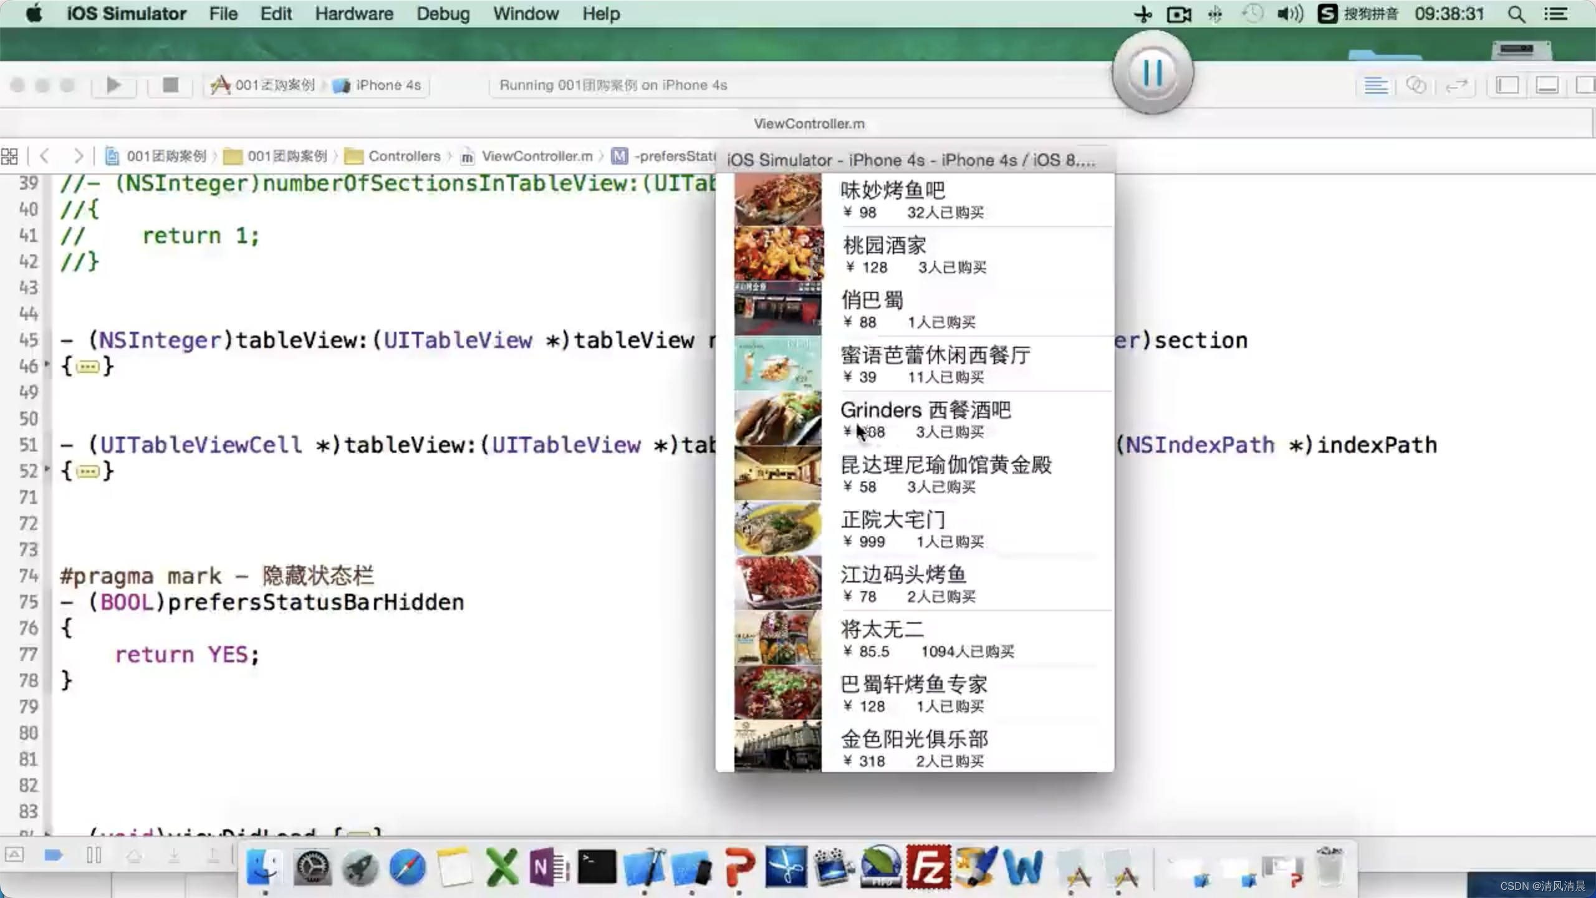The image size is (1596, 898).
Task: Expand folded code block on line 46
Action: 87,367
